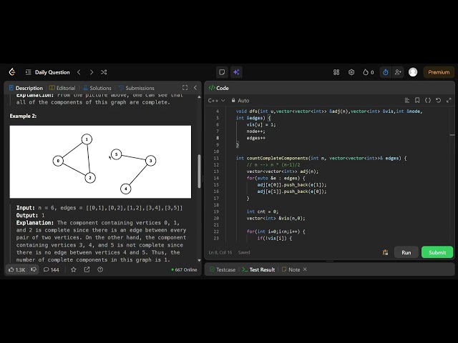This screenshot has width=458, height=343.
Task: Open the notes sticky icon in header
Action: click(222, 72)
